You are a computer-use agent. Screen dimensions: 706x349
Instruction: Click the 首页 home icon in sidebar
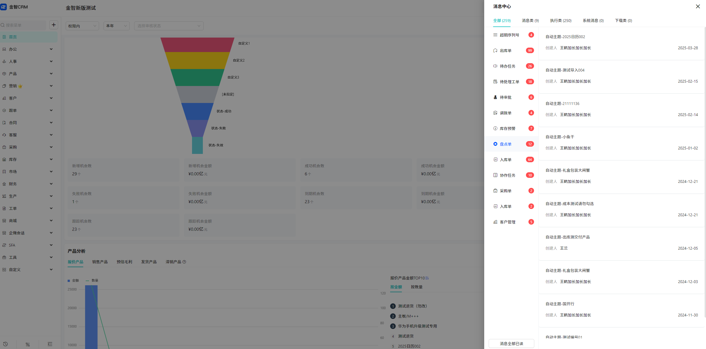click(x=4, y=37)
